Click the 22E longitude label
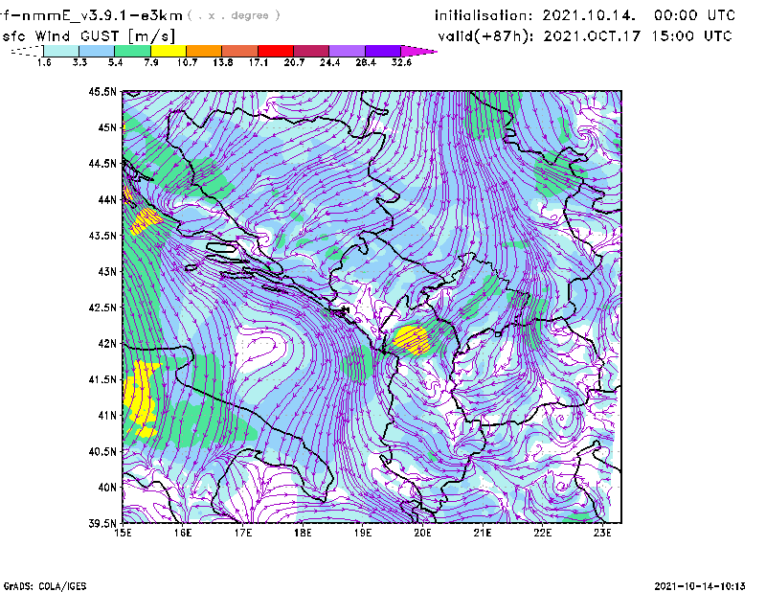This screenshot has width=766, height=592. tap(542, 533)
